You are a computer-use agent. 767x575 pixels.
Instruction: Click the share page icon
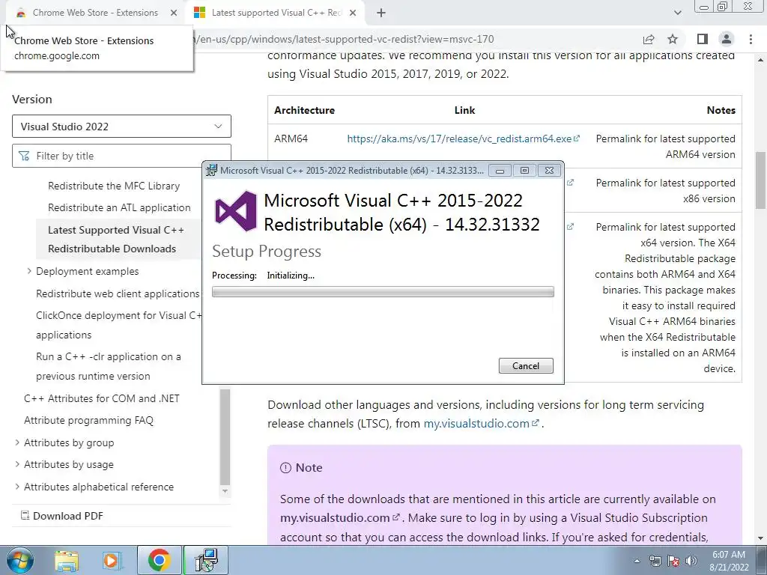click(x=649, y=39)
